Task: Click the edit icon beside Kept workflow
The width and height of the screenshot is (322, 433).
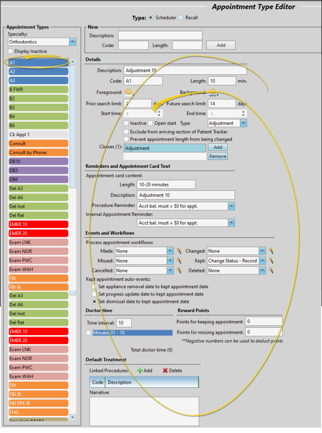Action: (x=270, y=261)
